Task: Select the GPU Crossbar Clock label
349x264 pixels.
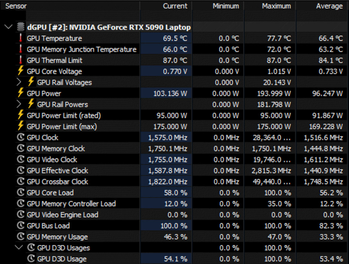Action: tap(57, 182)
